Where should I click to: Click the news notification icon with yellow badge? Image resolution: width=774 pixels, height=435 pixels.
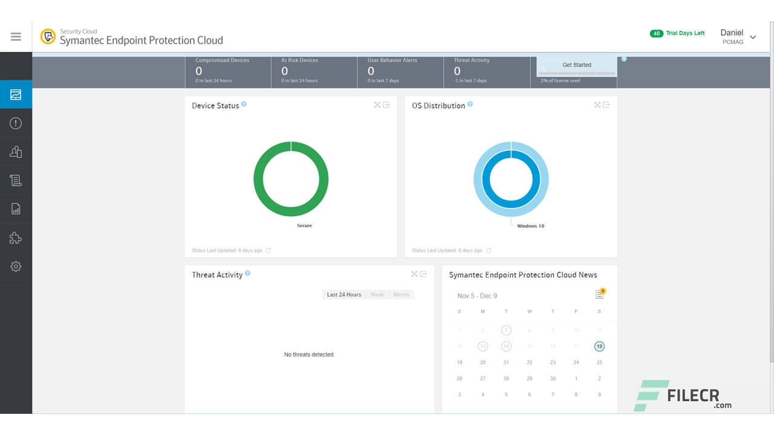click(x=598, y=292)
